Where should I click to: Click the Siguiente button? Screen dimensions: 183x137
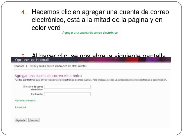point(21,120)
